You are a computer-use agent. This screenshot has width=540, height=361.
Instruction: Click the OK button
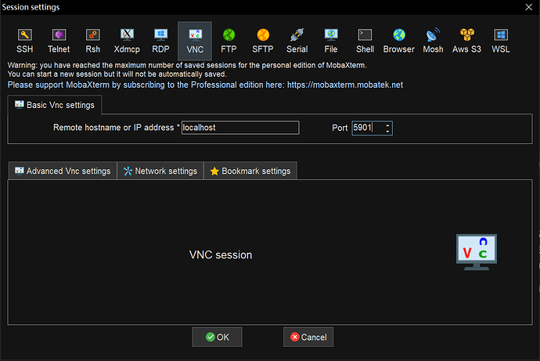tap(217, 337)
